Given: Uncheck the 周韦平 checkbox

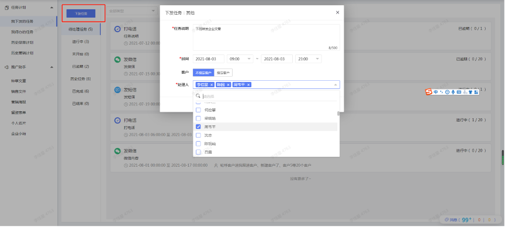Looking at the screenshot, I should (198, 127).
